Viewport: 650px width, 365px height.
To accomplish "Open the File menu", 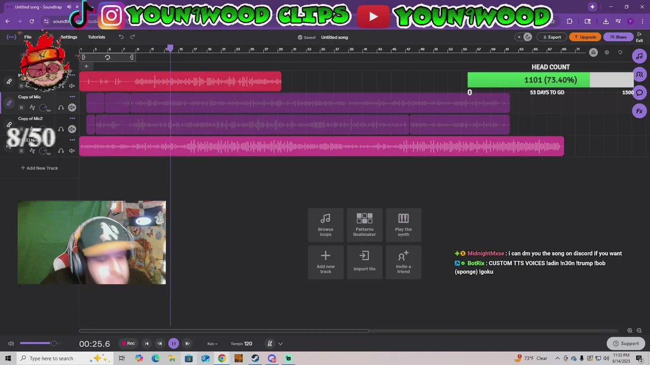I will pos(28,37).
